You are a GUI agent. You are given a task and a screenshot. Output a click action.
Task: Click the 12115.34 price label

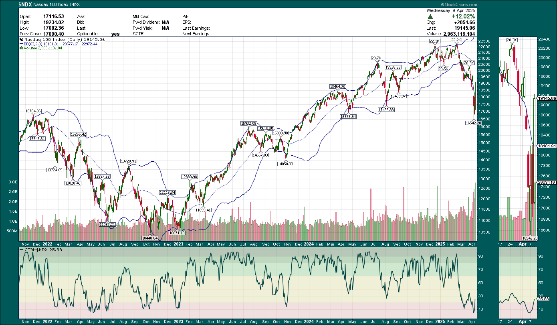click(168, 193)
